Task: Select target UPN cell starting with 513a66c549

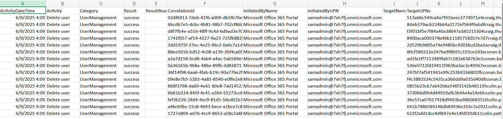Action: point(454,18)
